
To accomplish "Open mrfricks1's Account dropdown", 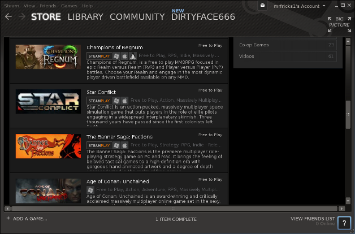I will (x=299, y=6).
